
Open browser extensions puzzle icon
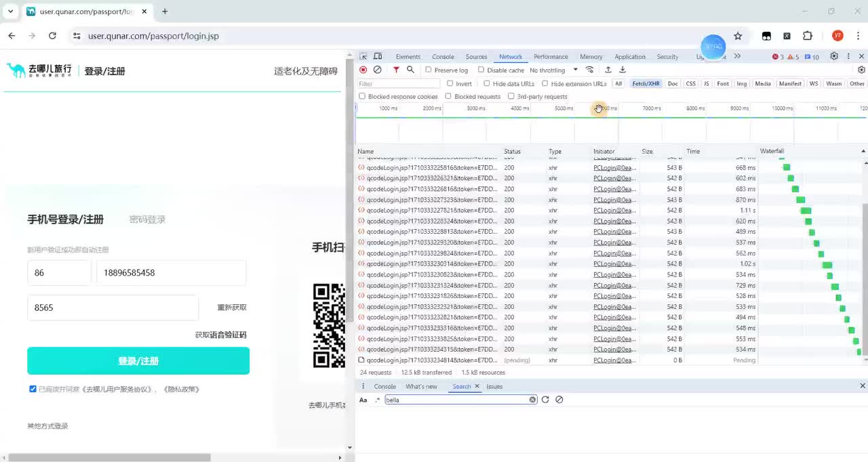(807, 36)
